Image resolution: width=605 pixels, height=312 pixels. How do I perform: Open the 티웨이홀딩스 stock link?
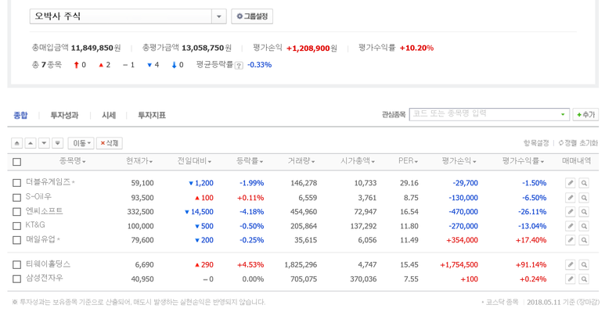pos(49,264)
